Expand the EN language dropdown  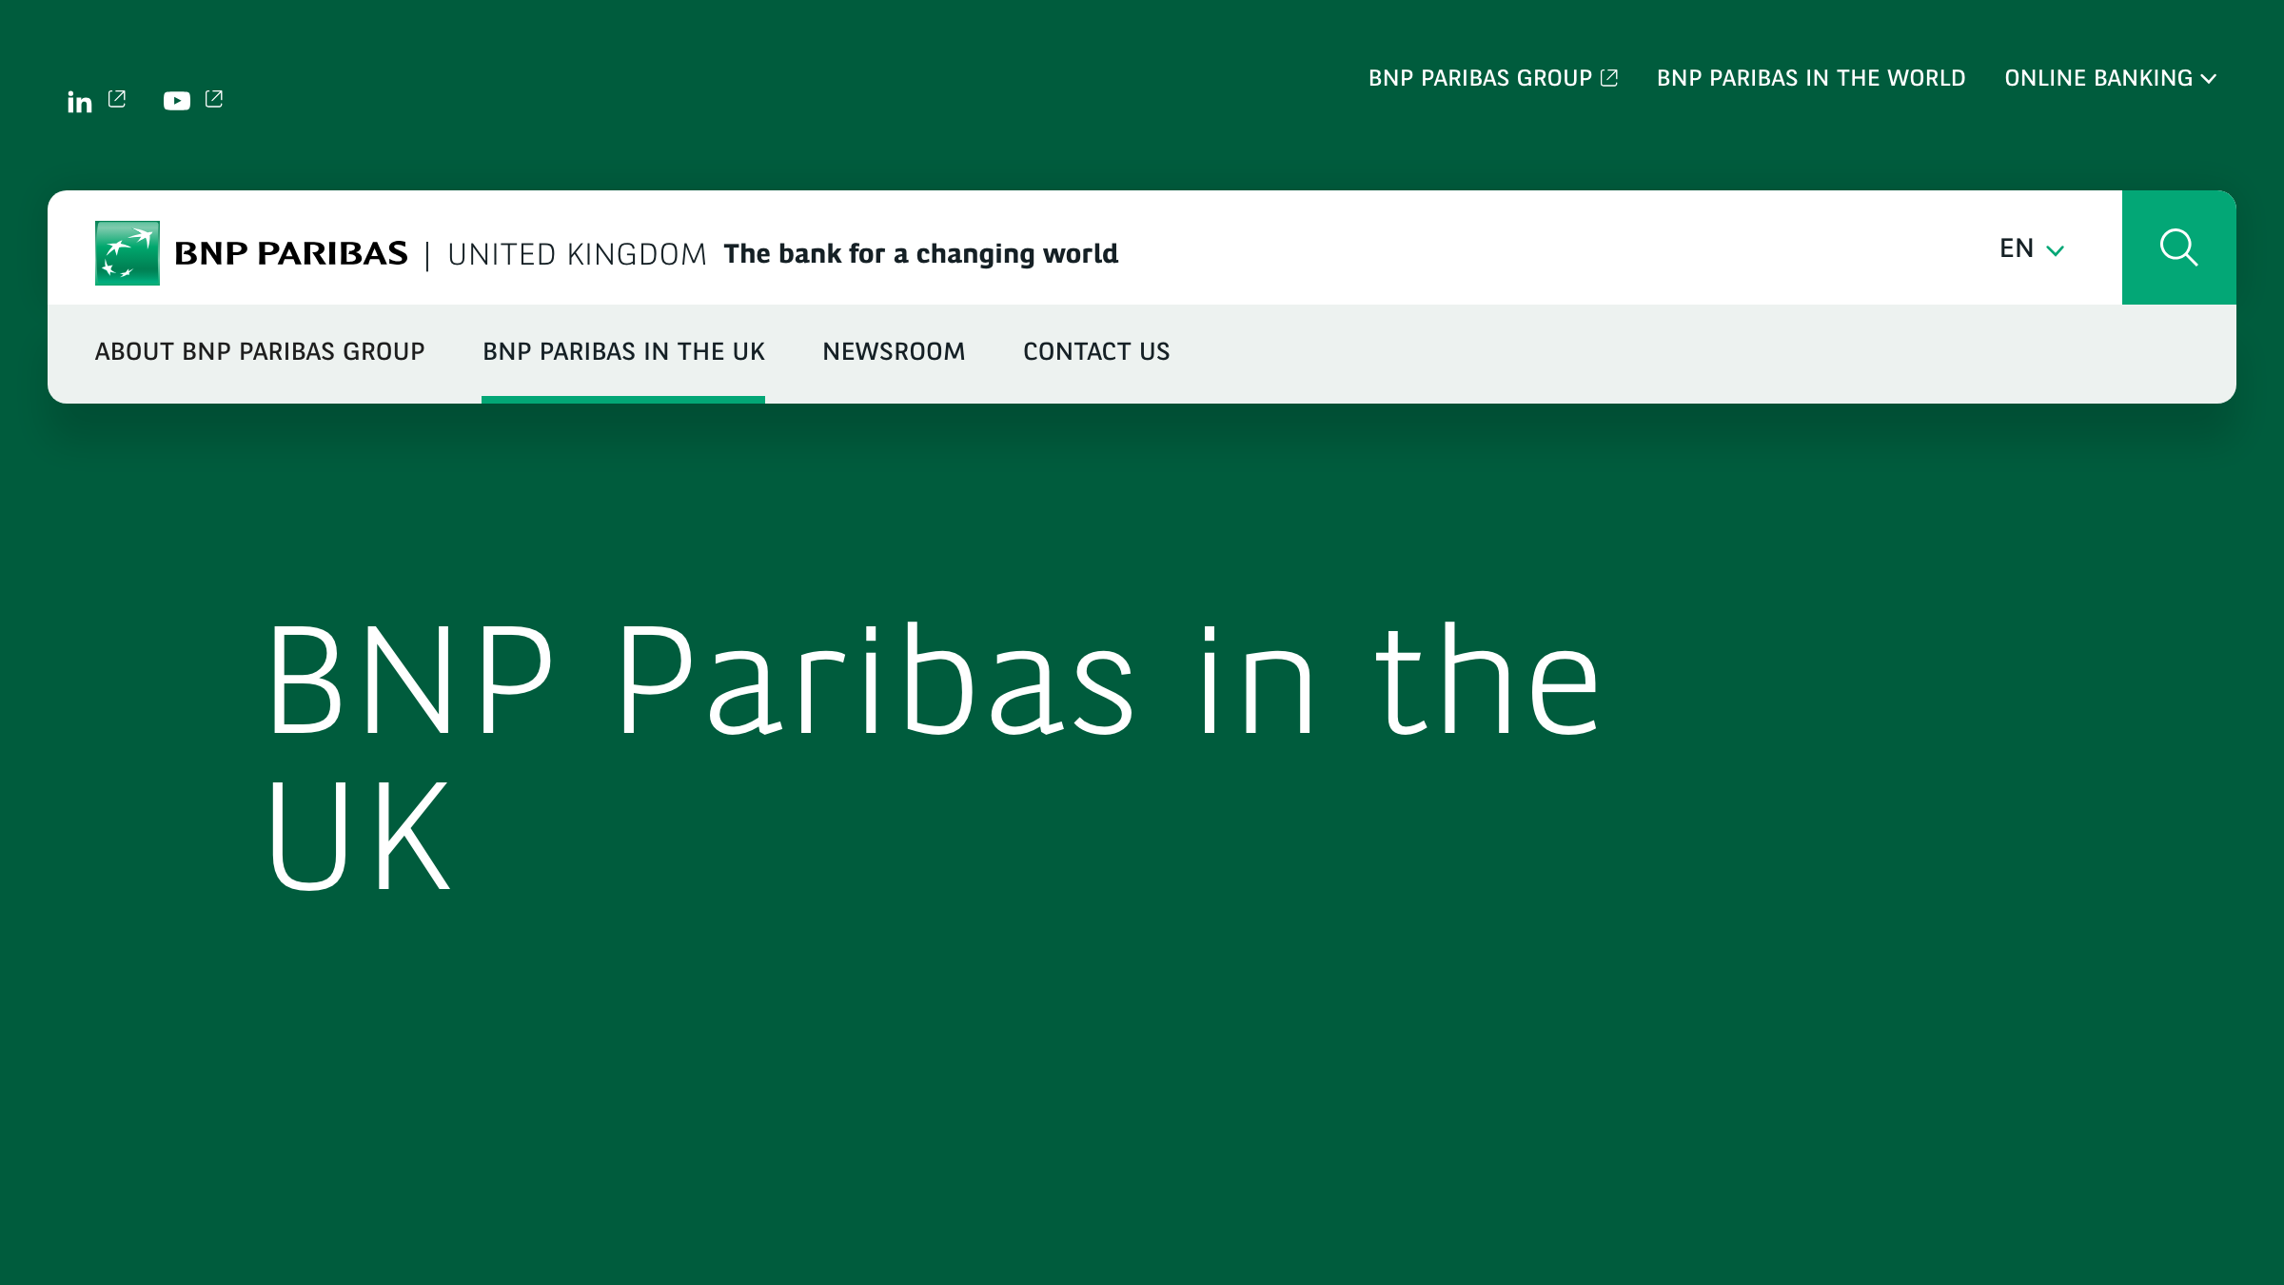tap(2032, 248)
